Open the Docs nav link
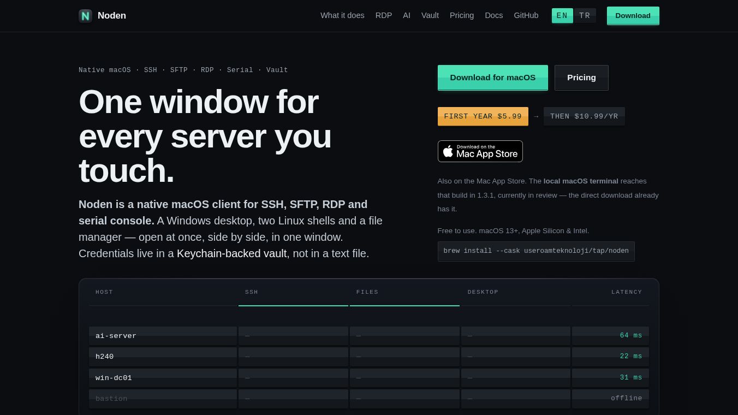 point(494,15)
